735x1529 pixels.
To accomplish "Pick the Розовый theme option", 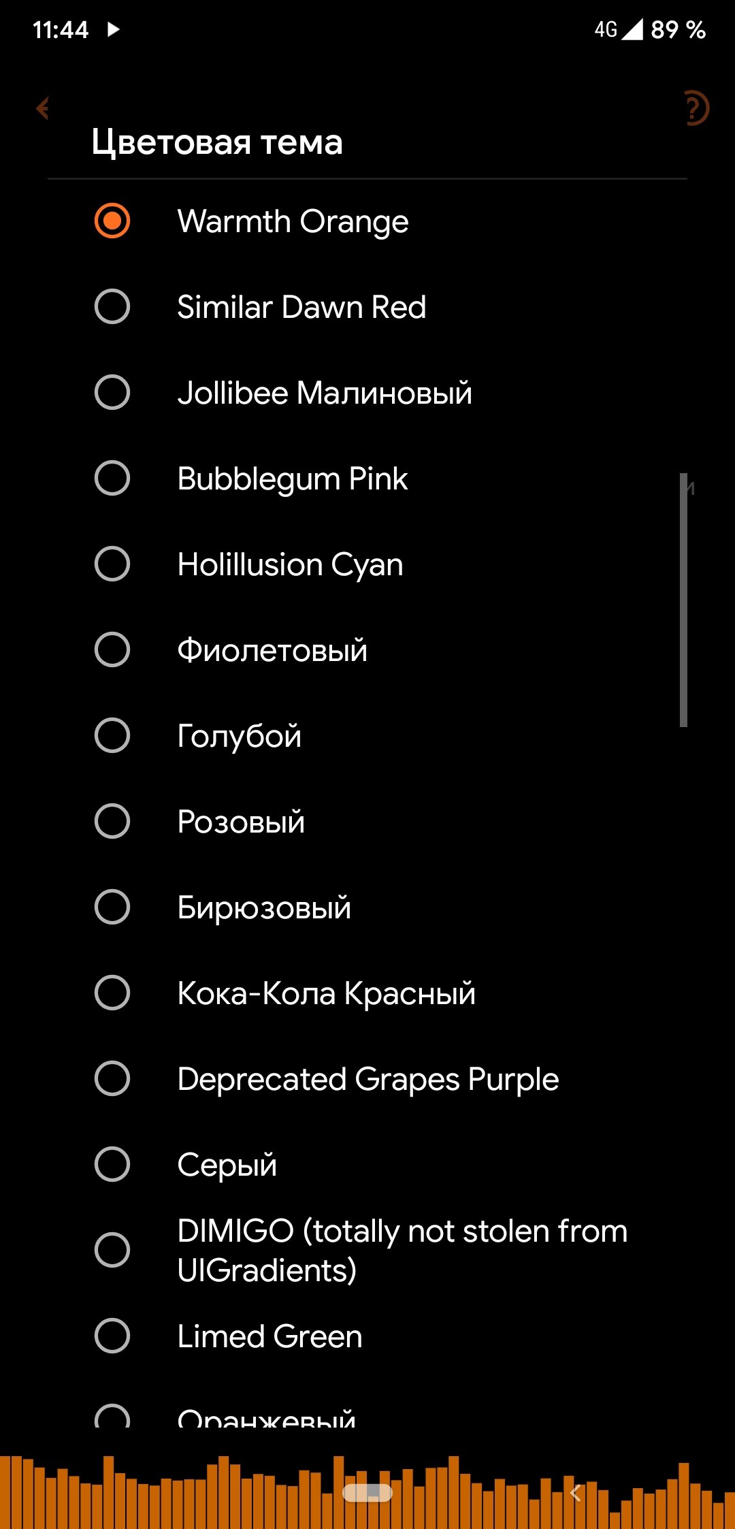I will coord(112,822).
